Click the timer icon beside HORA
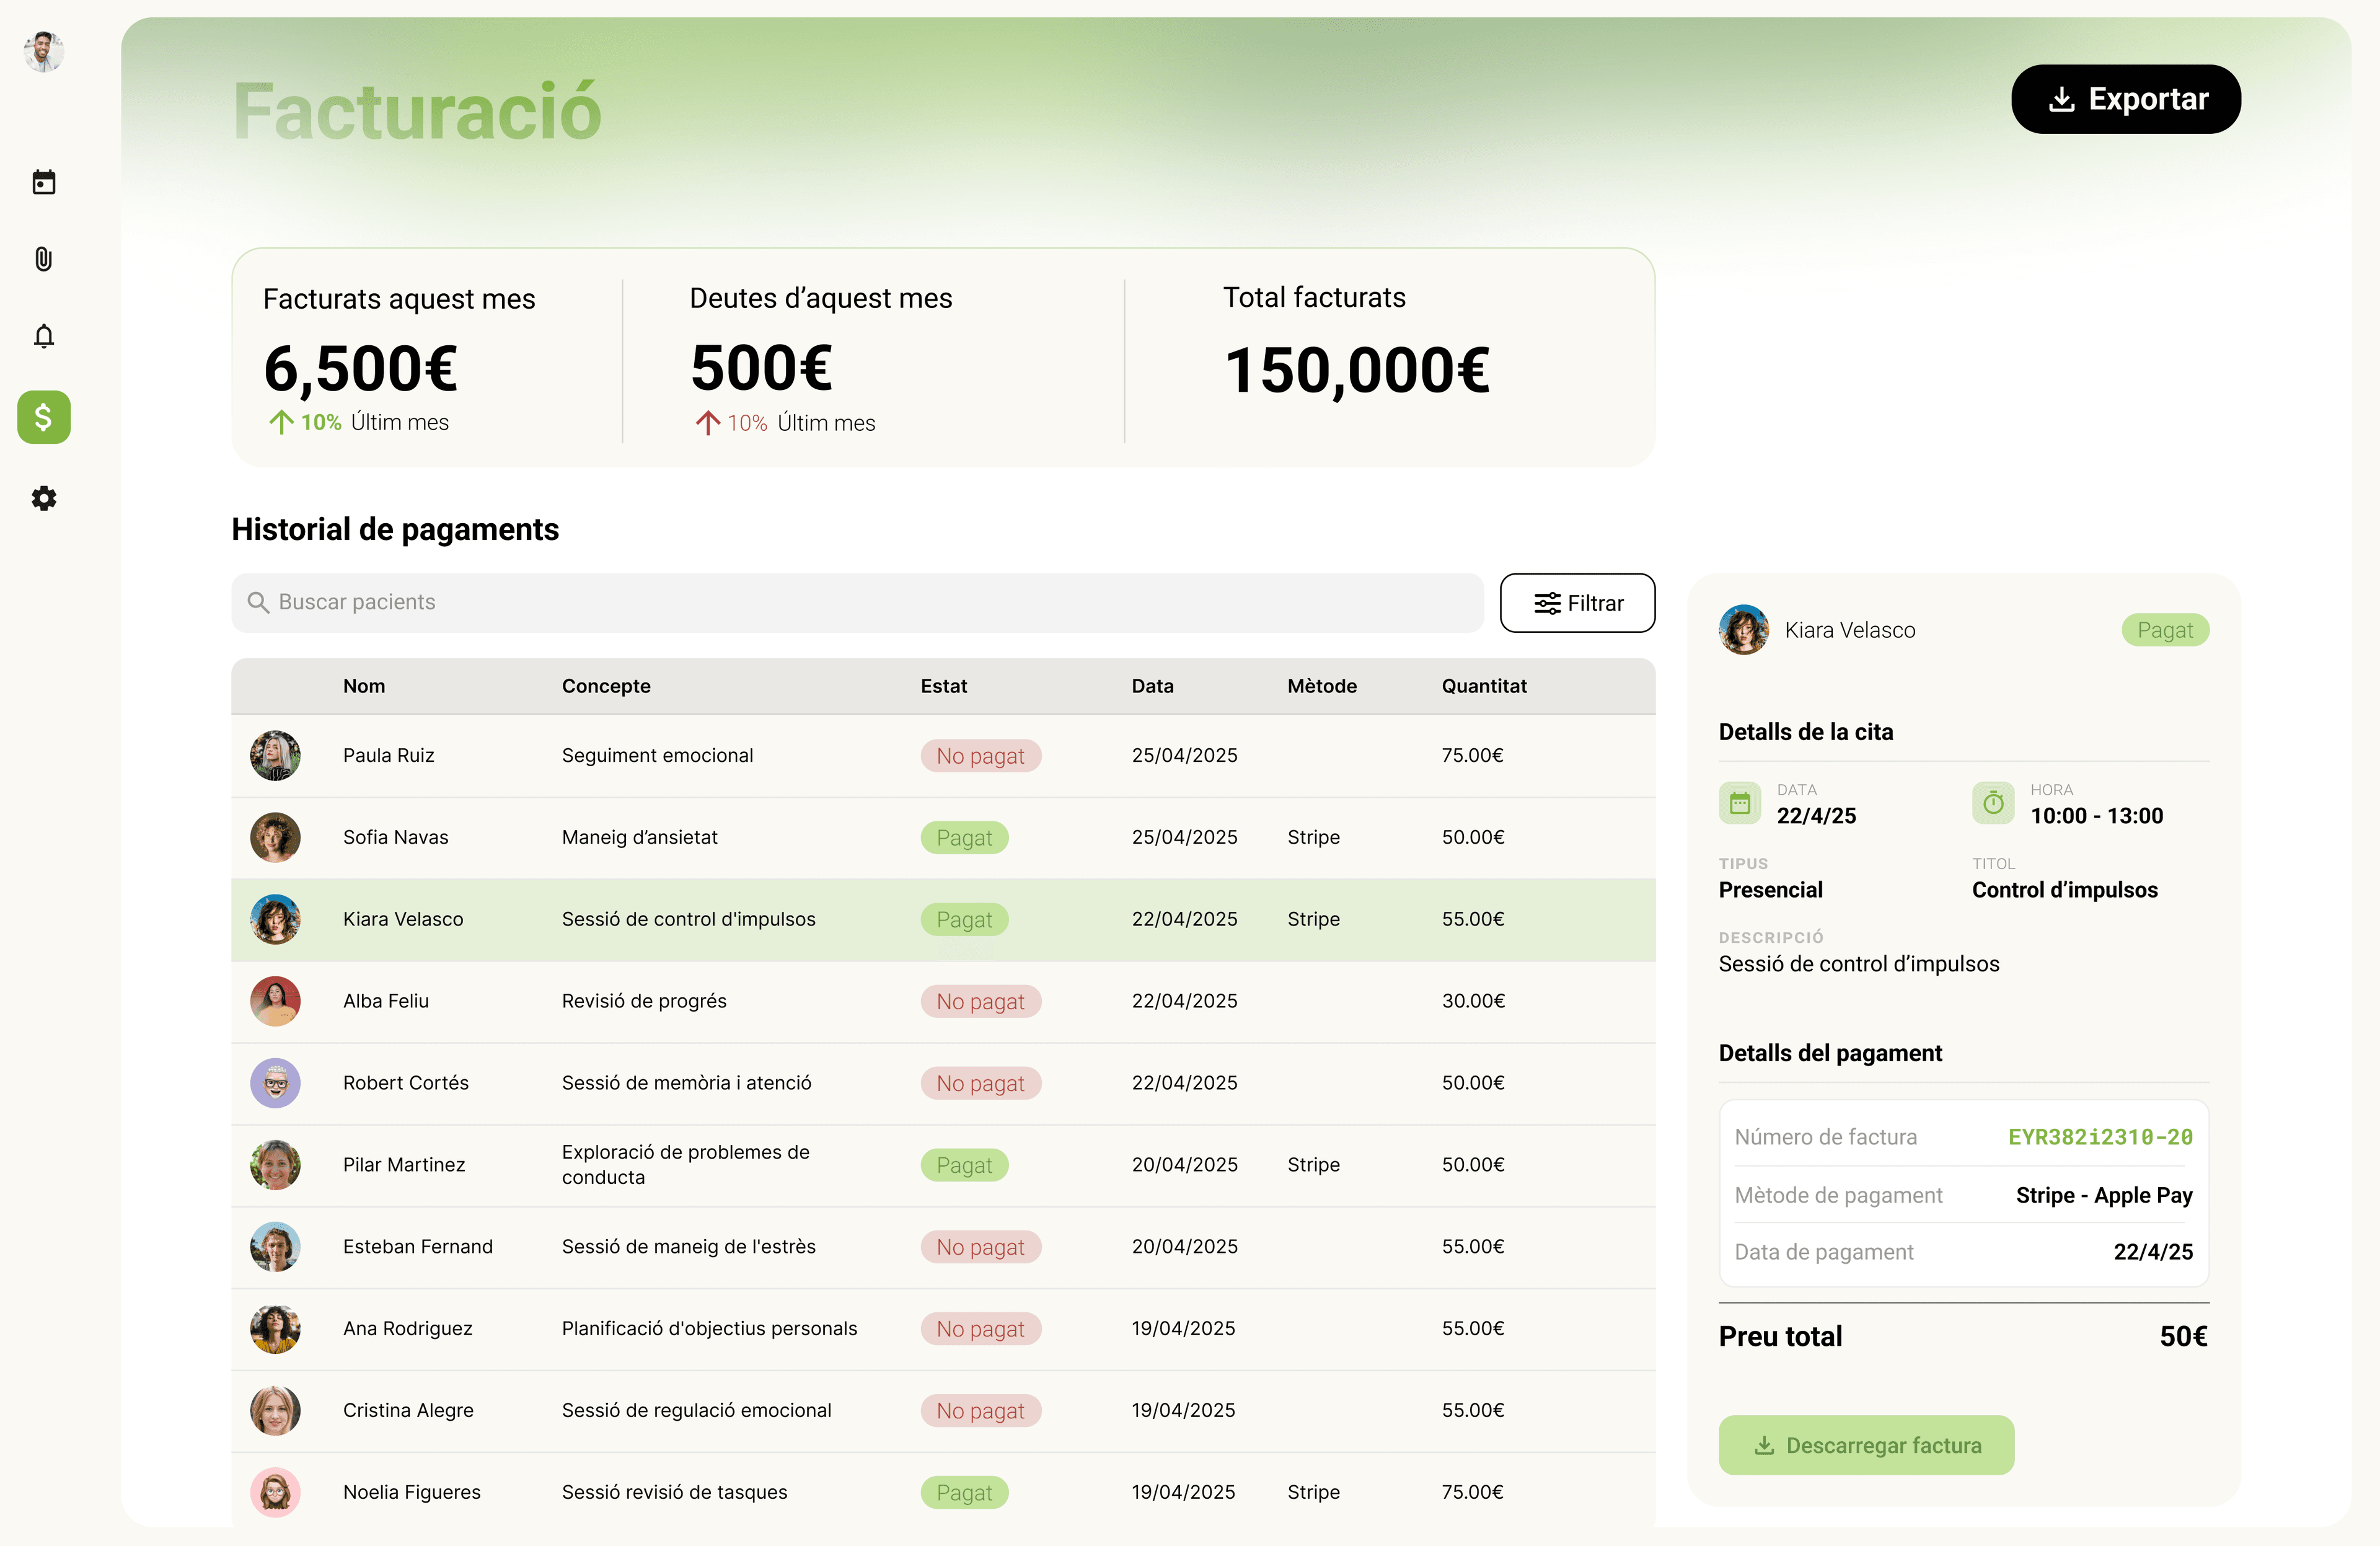Viewport: 2380px width, 1546px height. 1993,803
